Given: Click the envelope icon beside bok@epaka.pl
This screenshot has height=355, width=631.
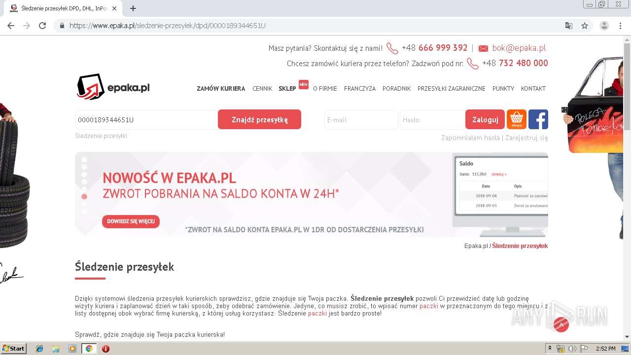Looking at the screenshot, I should pos(483,48).
